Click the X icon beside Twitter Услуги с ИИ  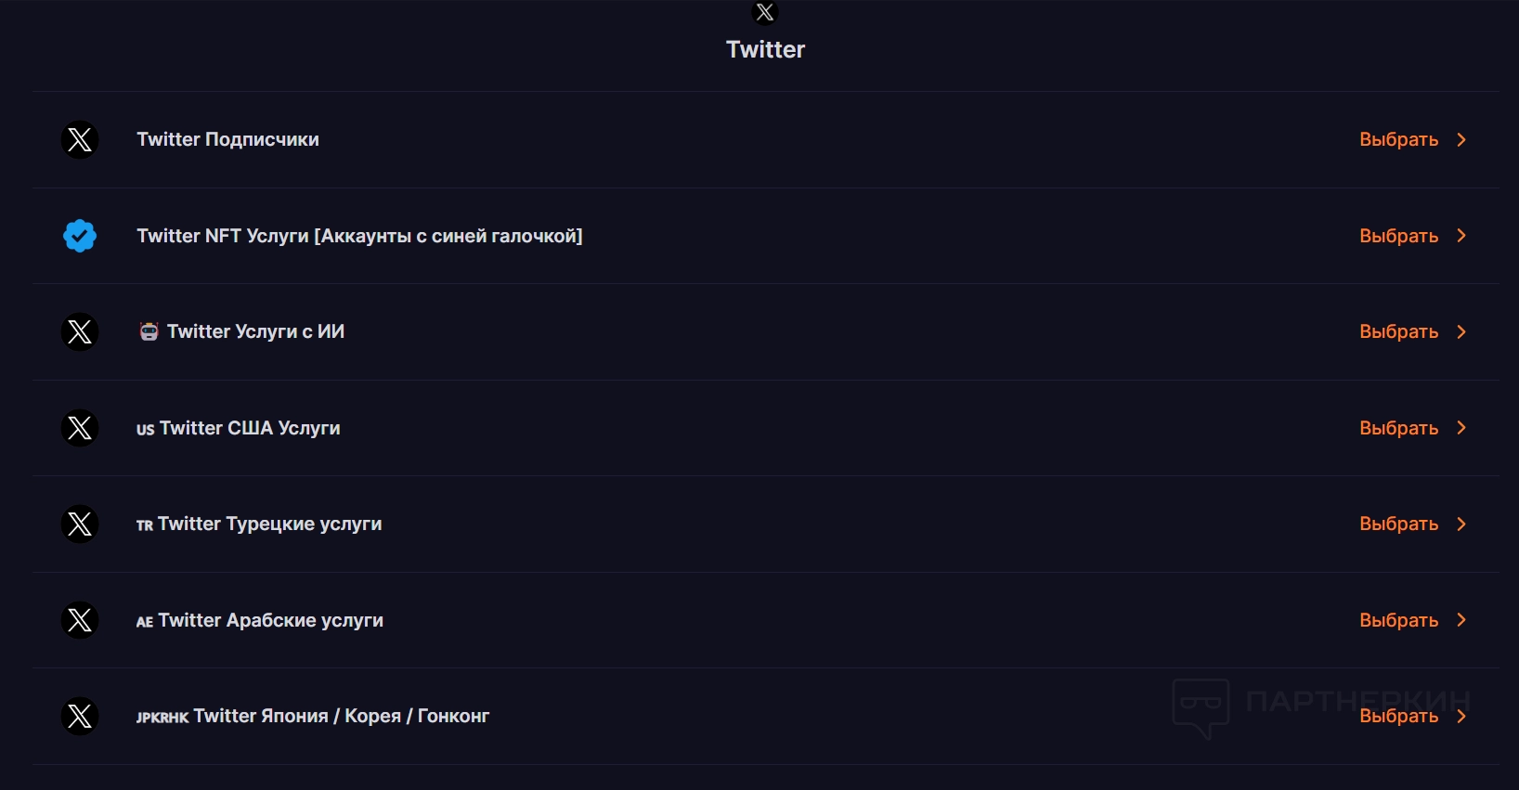pos(80,332)
